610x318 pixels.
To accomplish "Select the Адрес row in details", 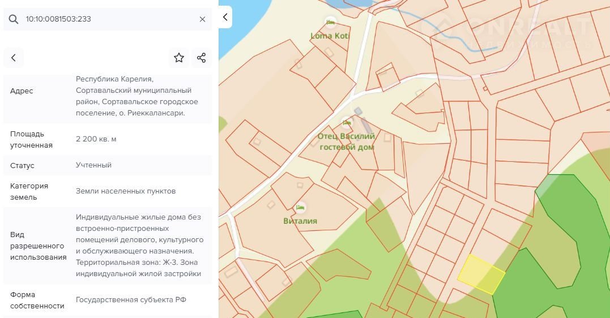I will 108,97.
